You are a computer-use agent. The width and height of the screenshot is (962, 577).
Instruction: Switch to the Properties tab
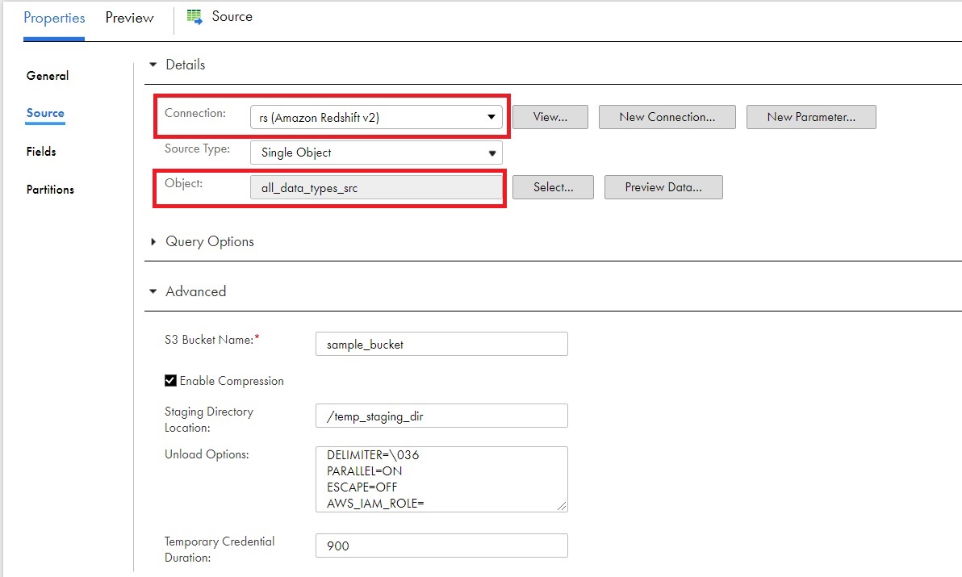54,18
